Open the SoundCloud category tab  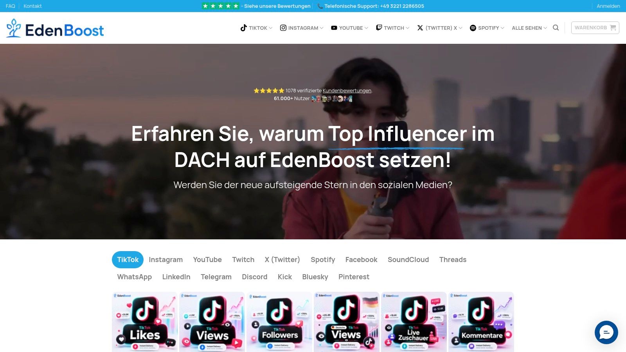408,260
